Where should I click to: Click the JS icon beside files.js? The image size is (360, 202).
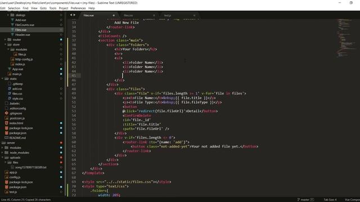click(15, 54)
